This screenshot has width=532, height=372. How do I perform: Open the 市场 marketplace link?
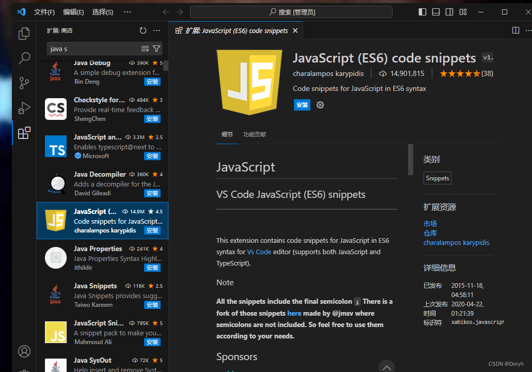430,224
